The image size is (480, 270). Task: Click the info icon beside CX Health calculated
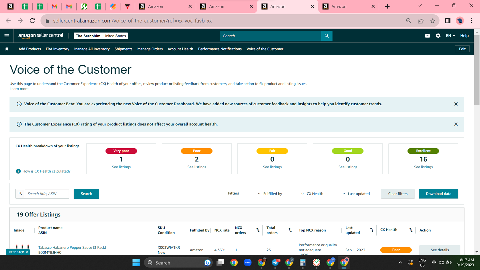coord(18,171)
